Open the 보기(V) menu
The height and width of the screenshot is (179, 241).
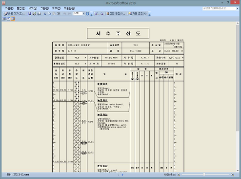coord(33,8)
